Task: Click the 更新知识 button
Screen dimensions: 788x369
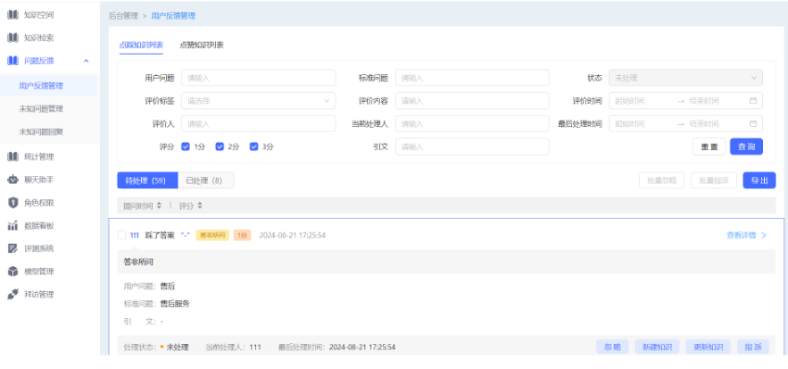Action: 708,347
